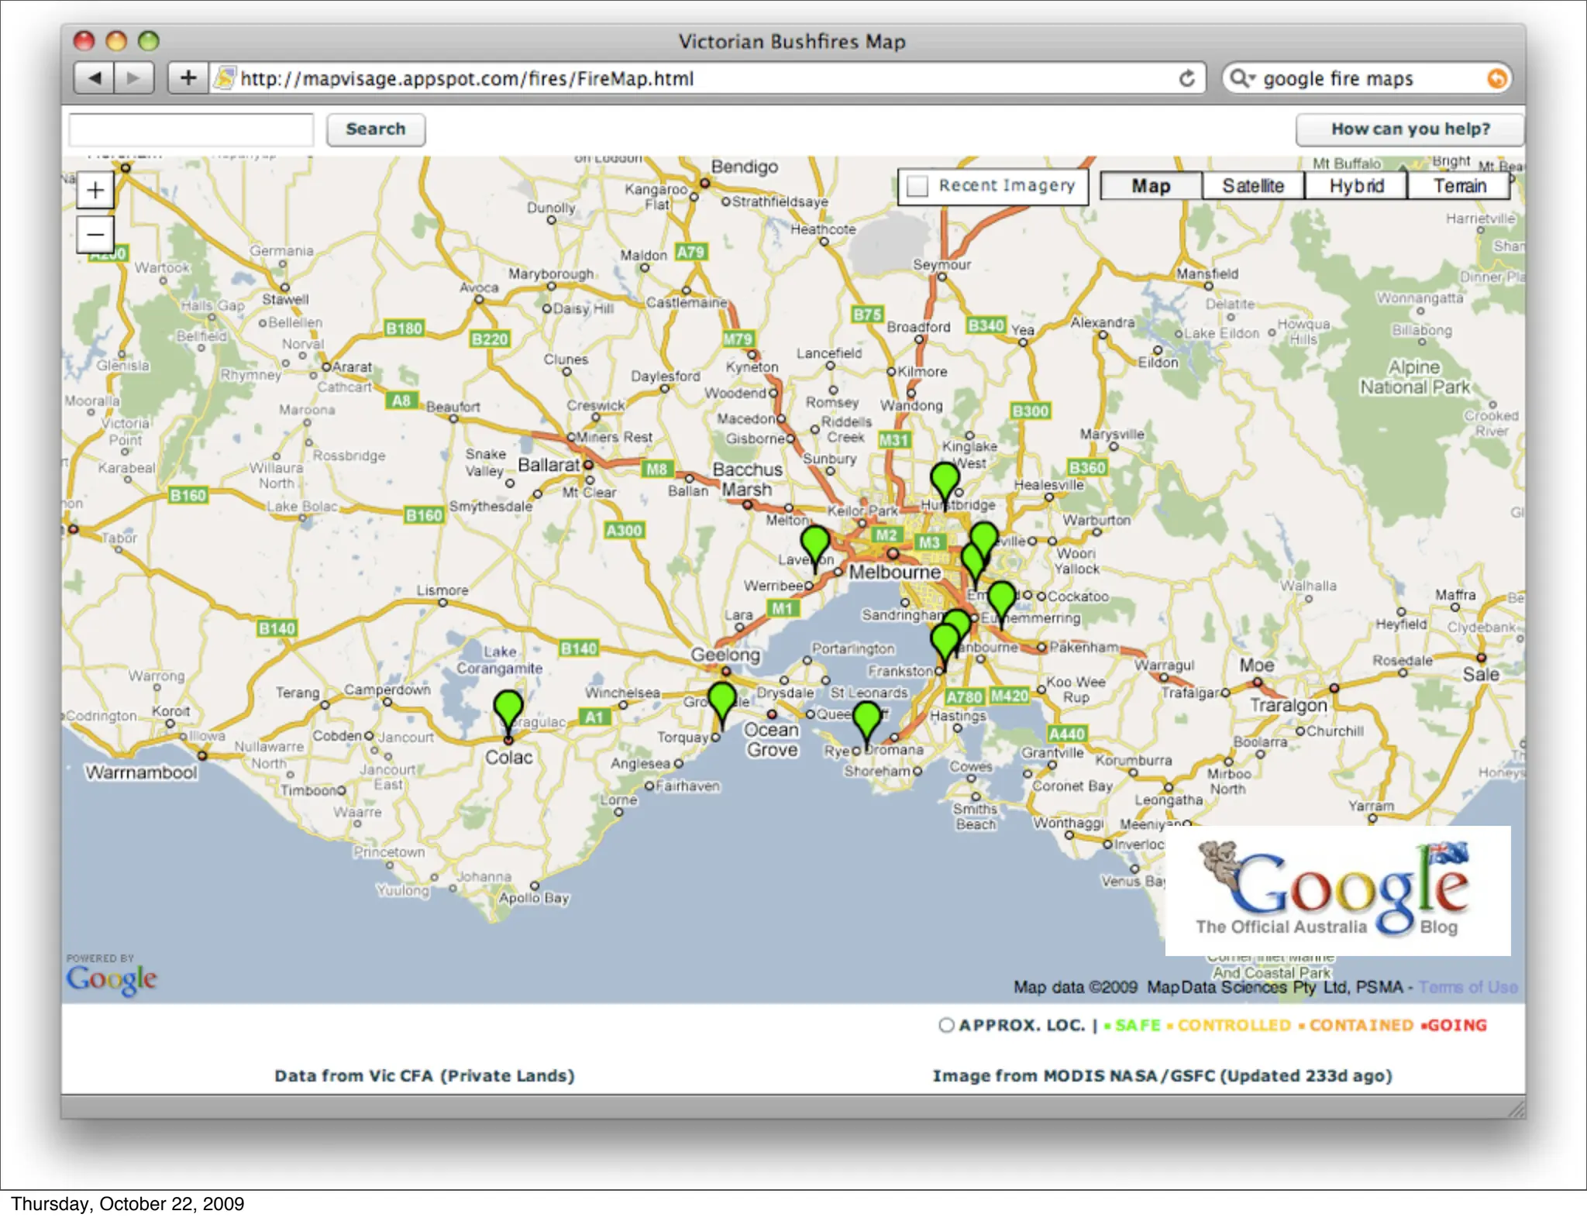This screenshot has height=1221, width=1587.
Task: Open the Terms of Use link
Action: pyautogui.click(x=1468, y=987)
